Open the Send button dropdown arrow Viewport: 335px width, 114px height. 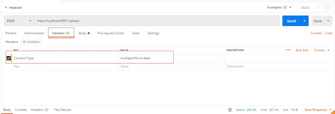pos(304,21)
